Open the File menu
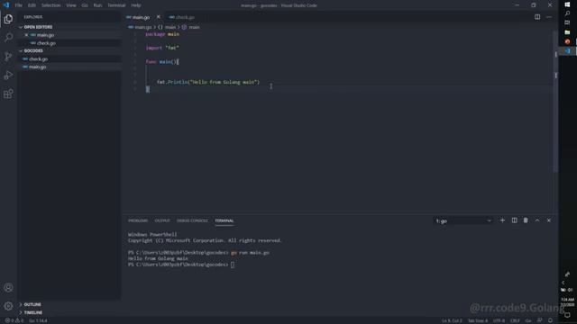 (x=18, y=5)
